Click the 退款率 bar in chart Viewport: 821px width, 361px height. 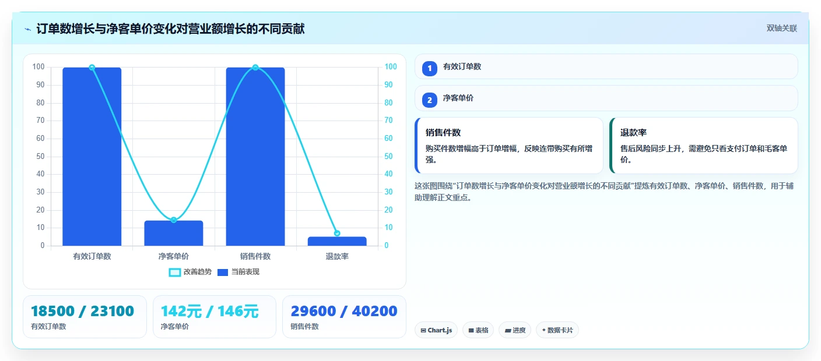[x=337, y=241]
